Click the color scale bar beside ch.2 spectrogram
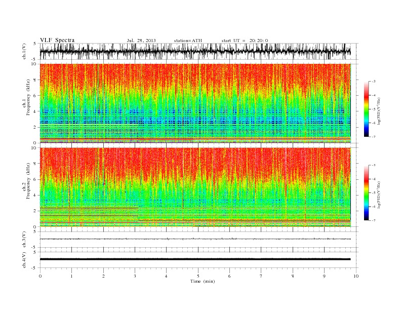This screenshot has height=310, width=401. click(x=366, y=192)
